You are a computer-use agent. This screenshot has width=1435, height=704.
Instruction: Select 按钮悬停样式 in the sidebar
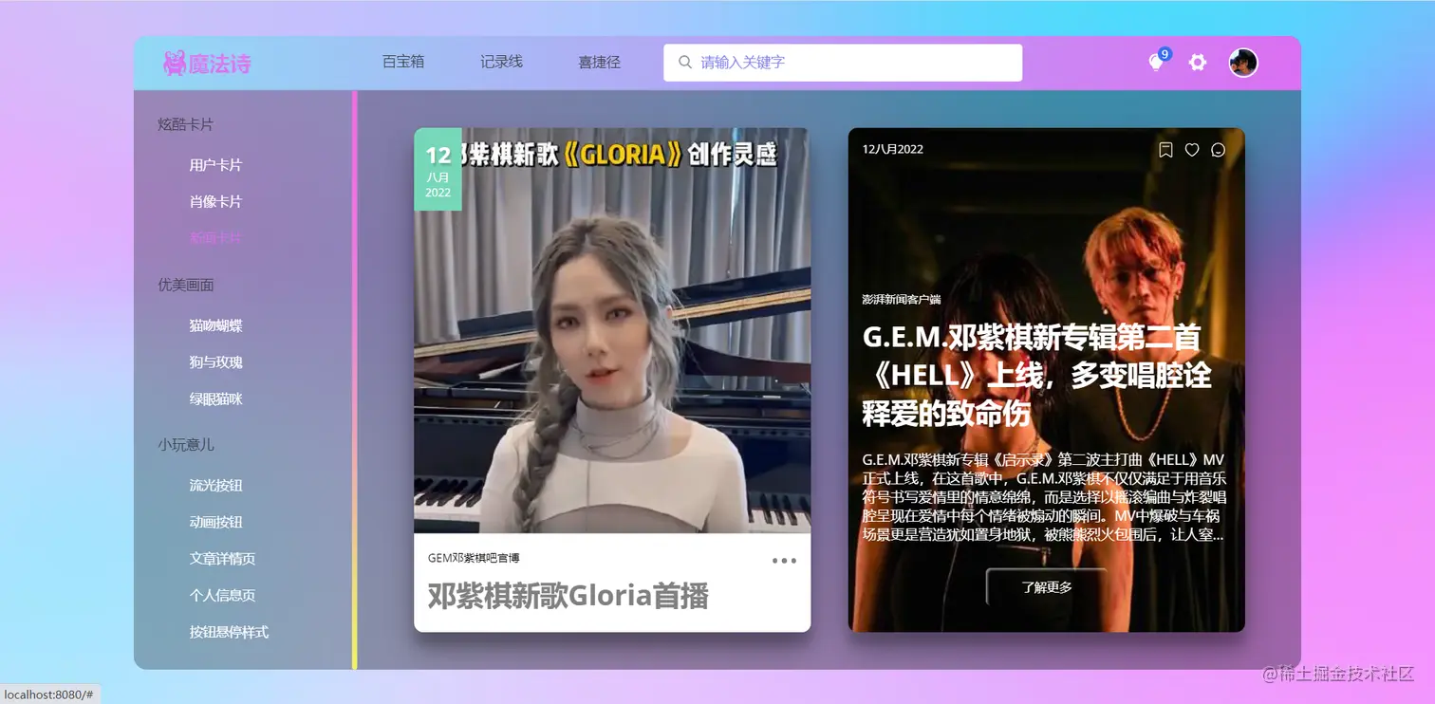tap(230, 632)
